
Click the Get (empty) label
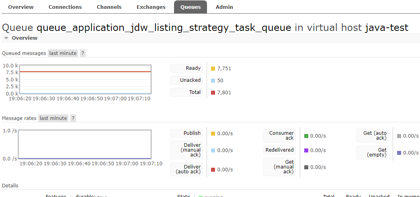[372, 152]
